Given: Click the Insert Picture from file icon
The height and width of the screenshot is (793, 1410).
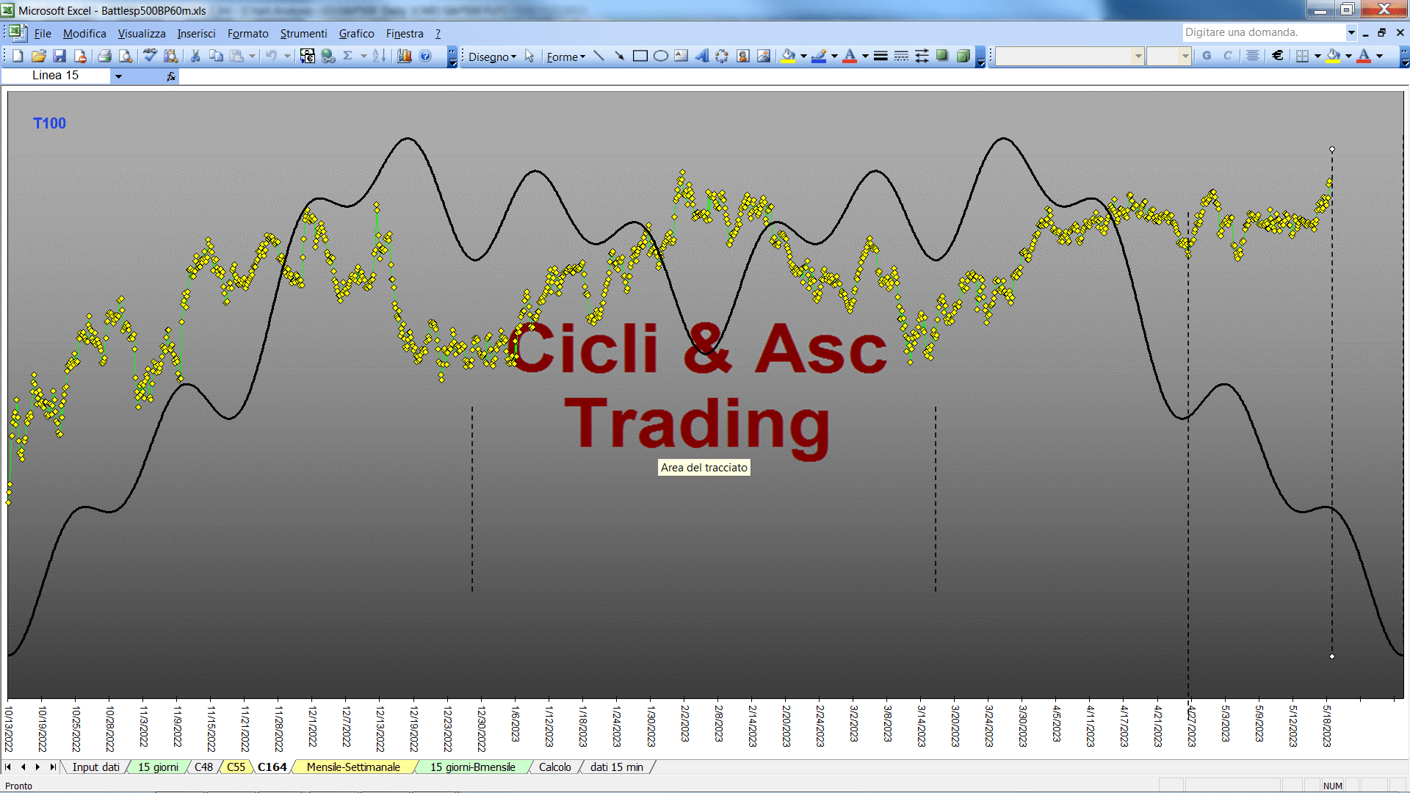Looking at the screenshot, I should coord(764,57).
